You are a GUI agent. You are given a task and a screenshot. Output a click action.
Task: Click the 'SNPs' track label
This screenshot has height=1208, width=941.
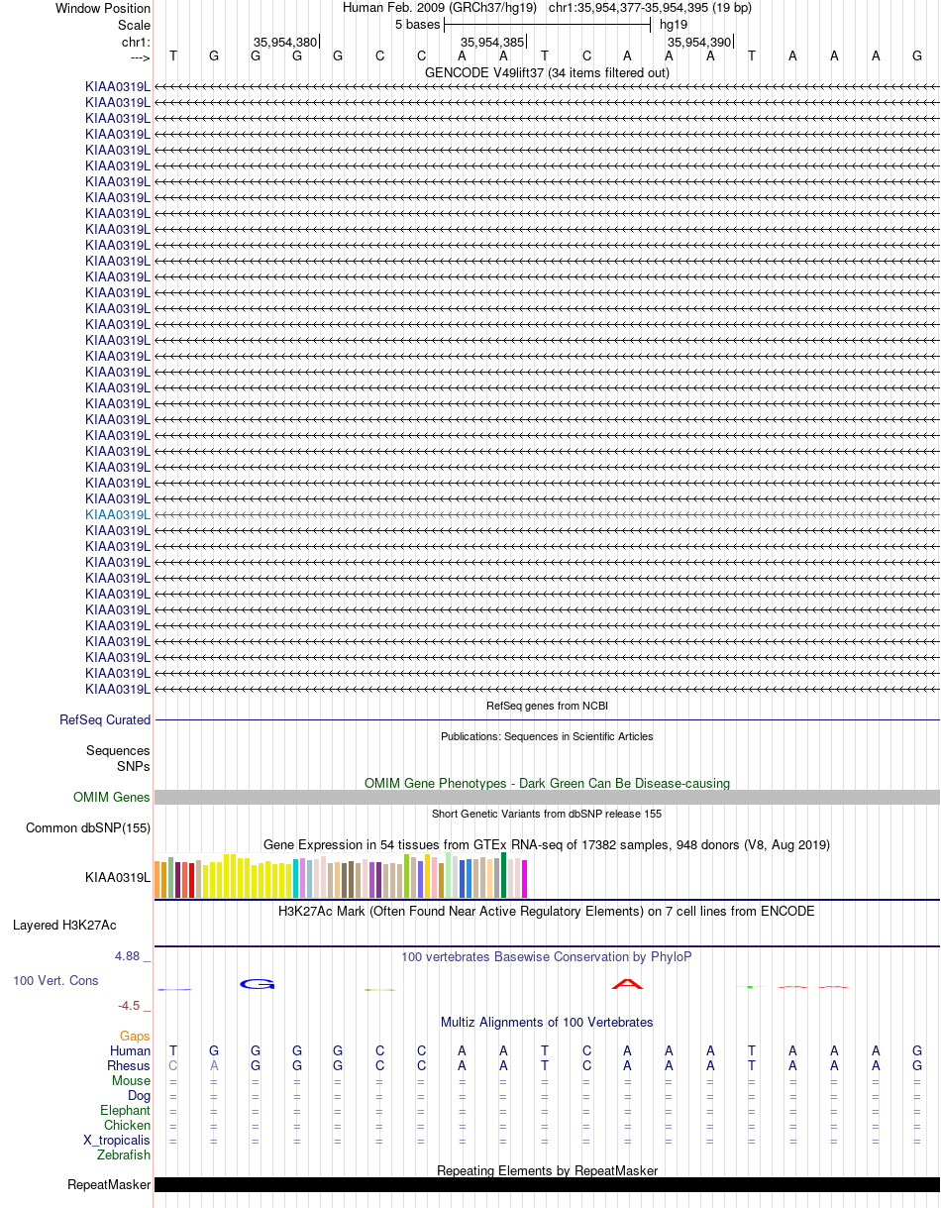pos(134,766)
